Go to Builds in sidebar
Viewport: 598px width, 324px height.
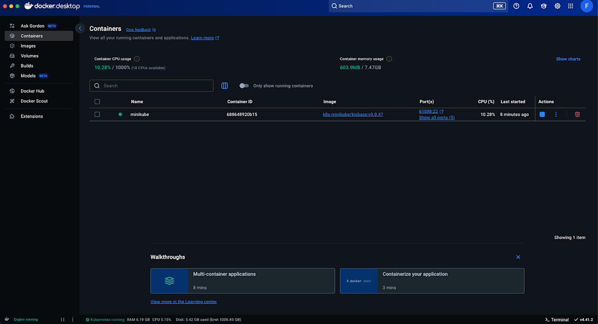(39, 66)
